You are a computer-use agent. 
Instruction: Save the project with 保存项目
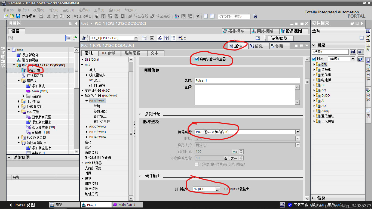click(26, 16)
